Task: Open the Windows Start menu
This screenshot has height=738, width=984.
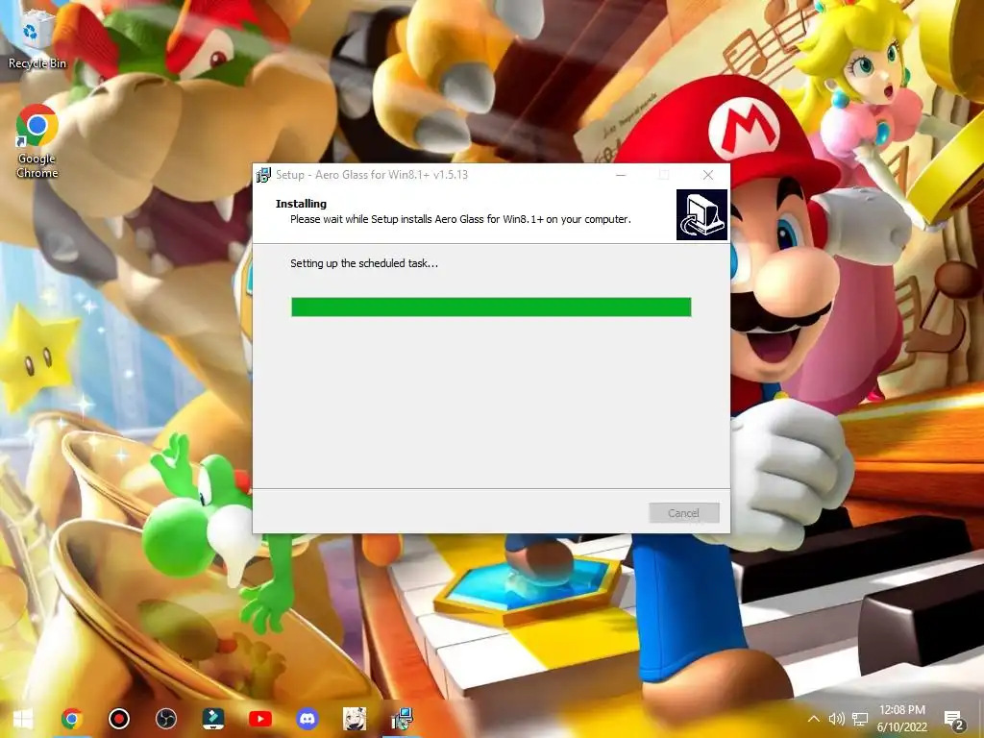Action: 23,719
